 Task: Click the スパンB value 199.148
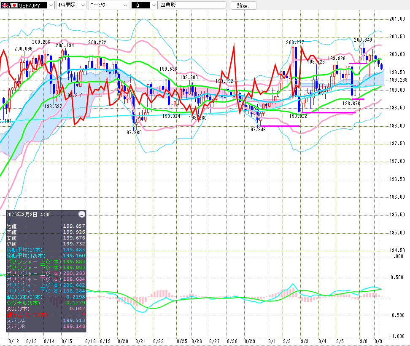tap(74, 326)
